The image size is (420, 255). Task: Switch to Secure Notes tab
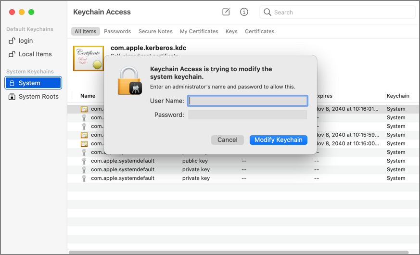tap(155, 31)
